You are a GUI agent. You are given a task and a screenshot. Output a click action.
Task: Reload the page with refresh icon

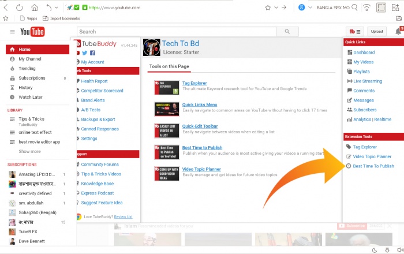[x=19, y=8]
